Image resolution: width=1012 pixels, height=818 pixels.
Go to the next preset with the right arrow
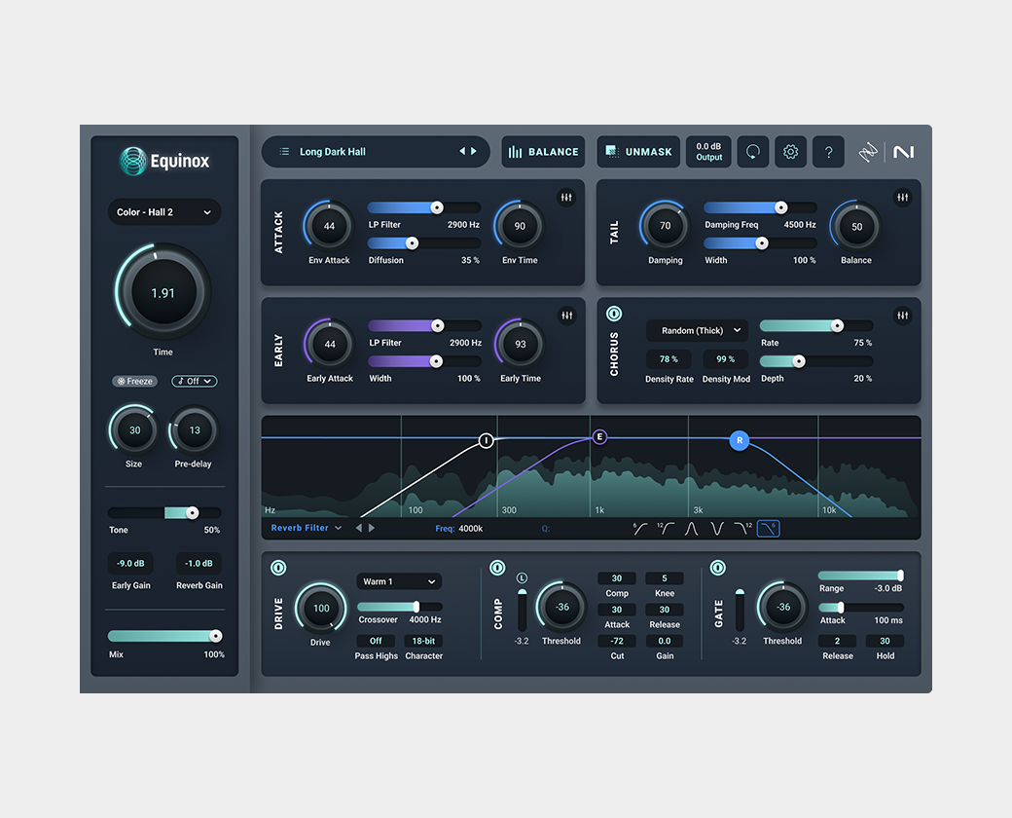click(x=474, y=151)
